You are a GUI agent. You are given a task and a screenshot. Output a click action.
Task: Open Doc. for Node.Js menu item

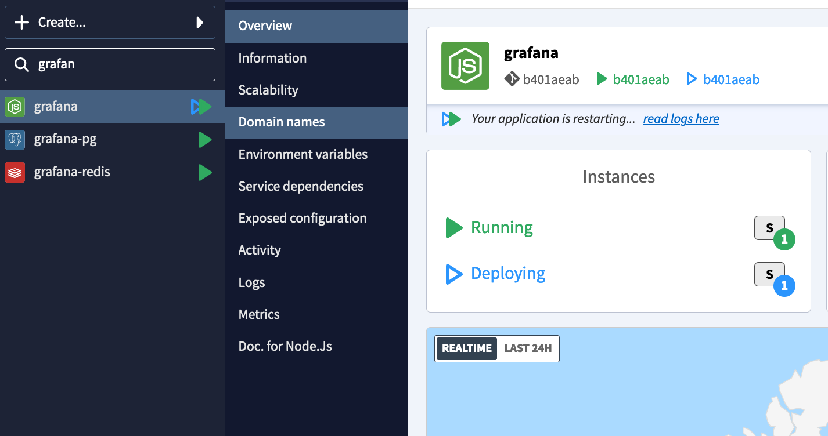pyautogui.click(x=316, y=346)
